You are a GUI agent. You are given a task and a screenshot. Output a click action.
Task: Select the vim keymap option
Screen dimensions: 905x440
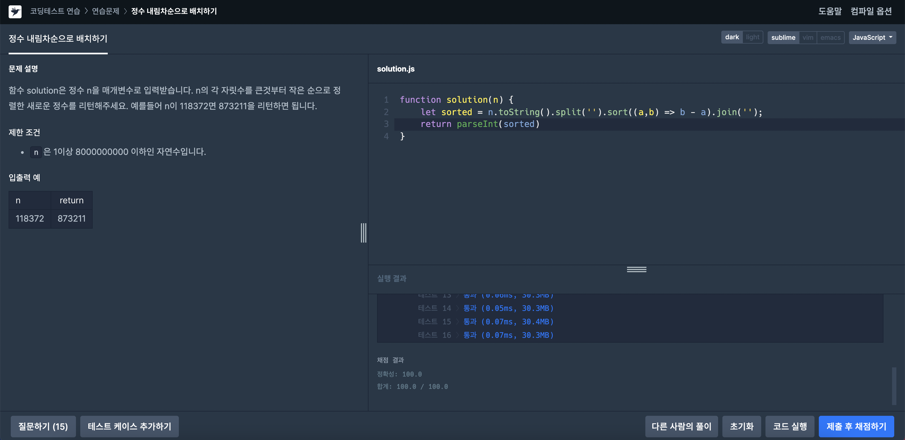pos(808,38)
